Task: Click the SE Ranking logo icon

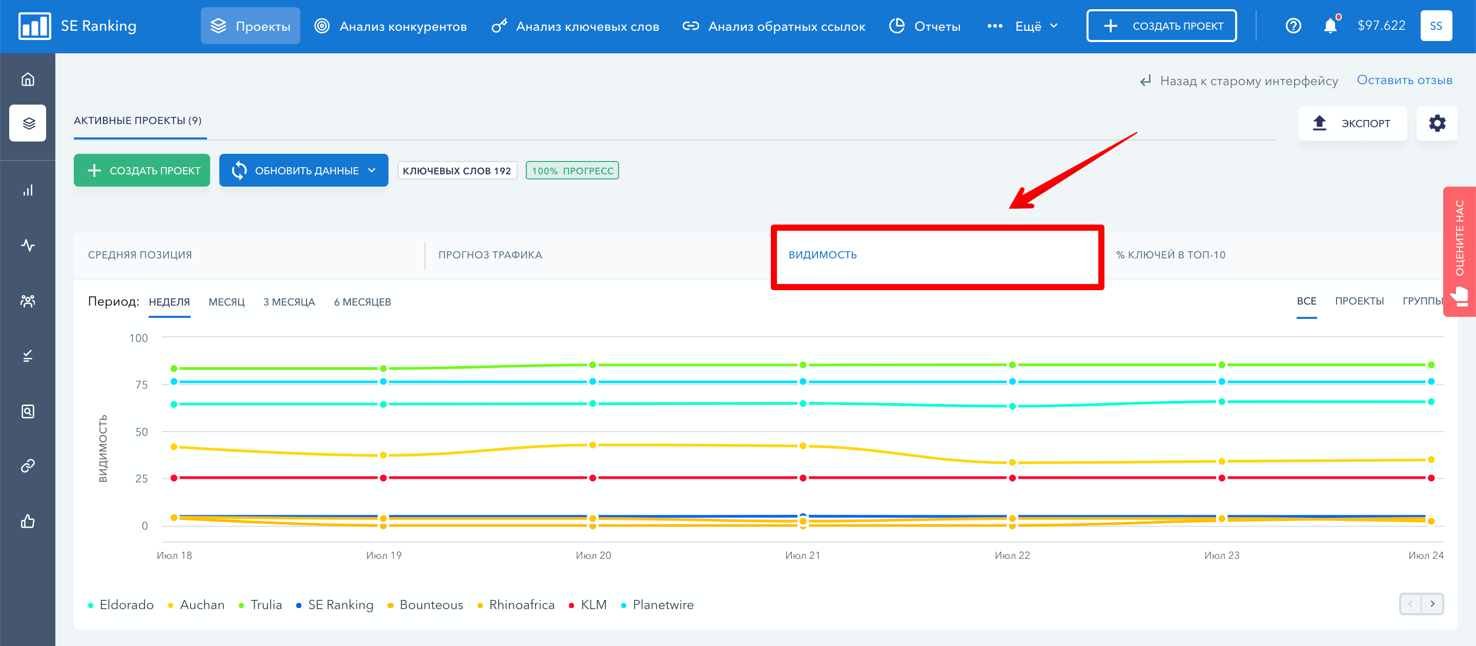Action: [x=34, y=26]
